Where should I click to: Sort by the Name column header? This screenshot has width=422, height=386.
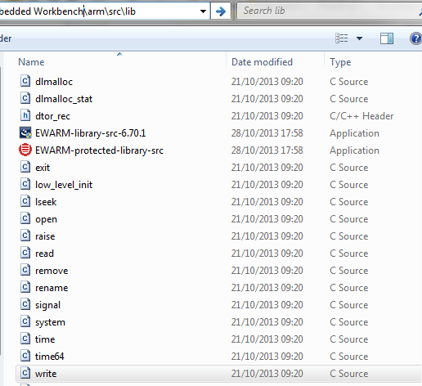[31, 62]
